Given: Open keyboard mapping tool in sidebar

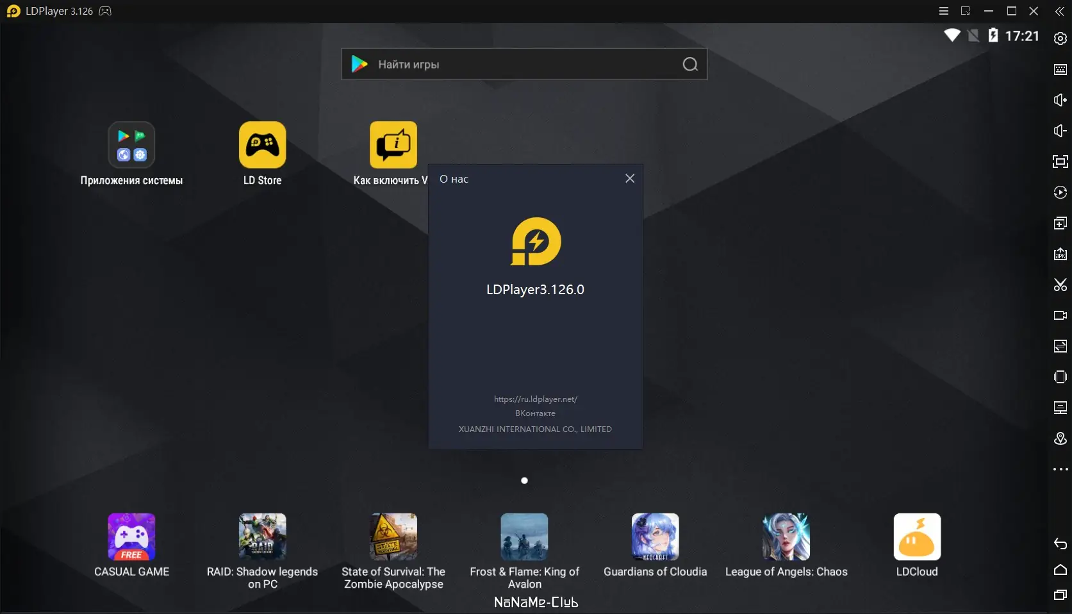Looking at the screenshot, I should tap(1060, 69).
